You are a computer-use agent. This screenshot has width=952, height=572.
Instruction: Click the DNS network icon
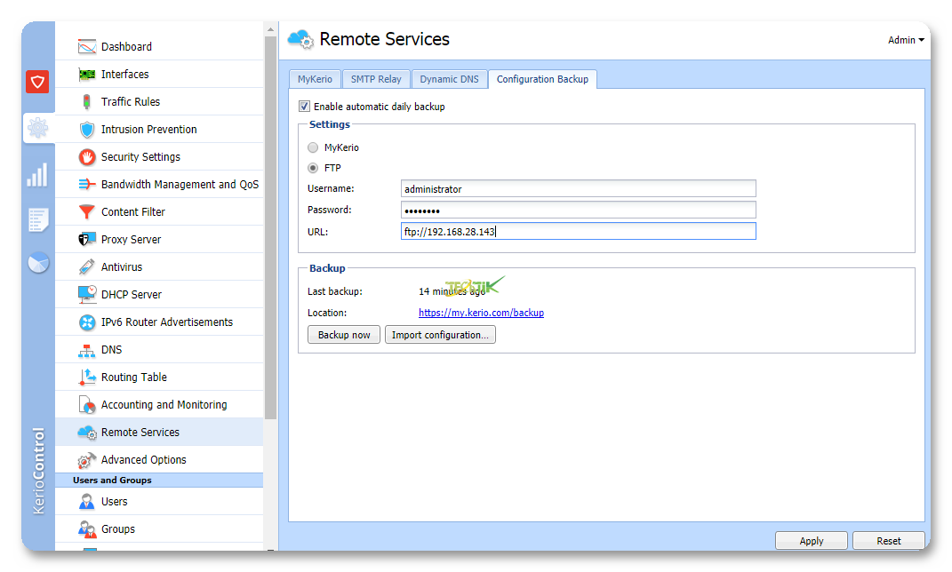point(86,350)
